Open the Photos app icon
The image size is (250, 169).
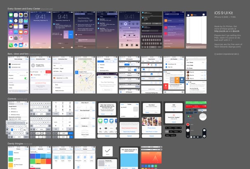tap(21, 15)
